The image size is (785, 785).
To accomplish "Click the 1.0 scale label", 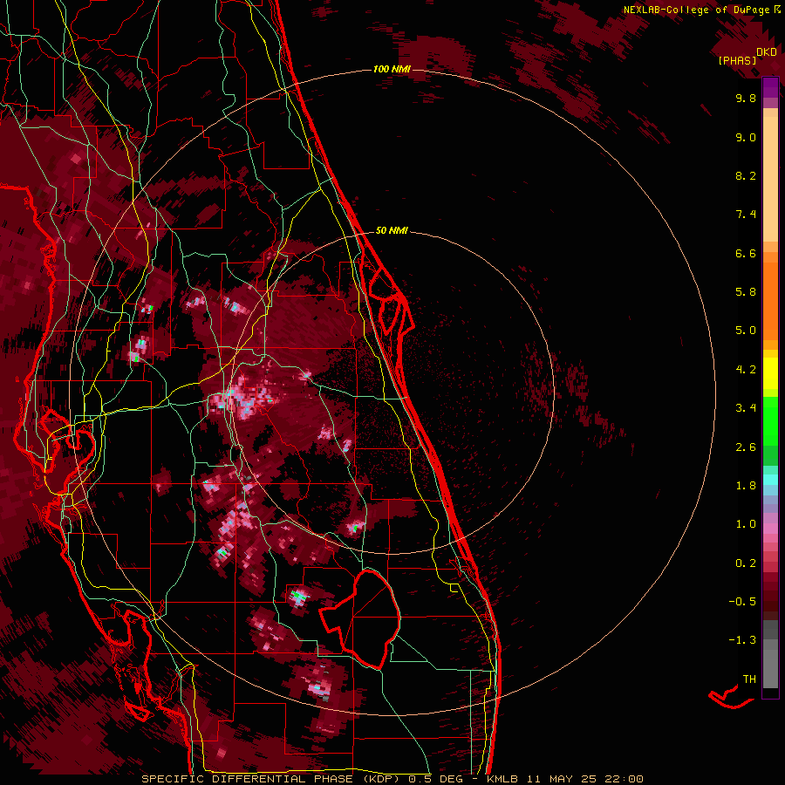I will click(x=746, y=524).
